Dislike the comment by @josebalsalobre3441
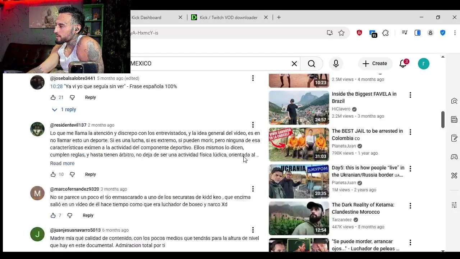Viewport: 460px width, 259px height. coord(72,97)
